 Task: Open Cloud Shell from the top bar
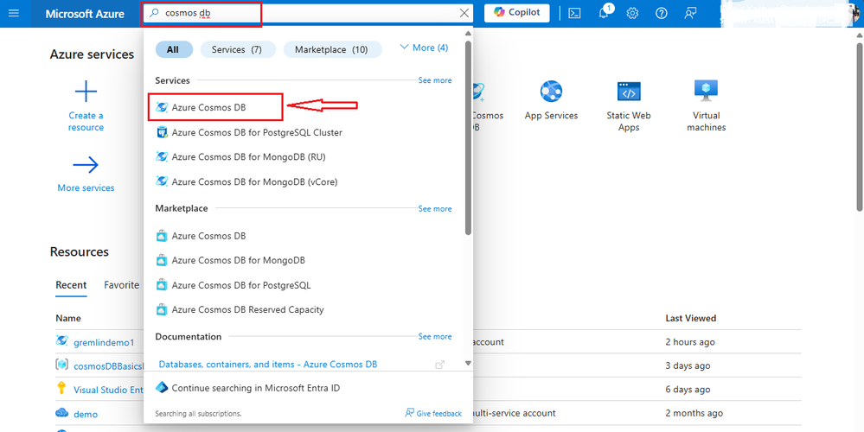click(575, 13)
